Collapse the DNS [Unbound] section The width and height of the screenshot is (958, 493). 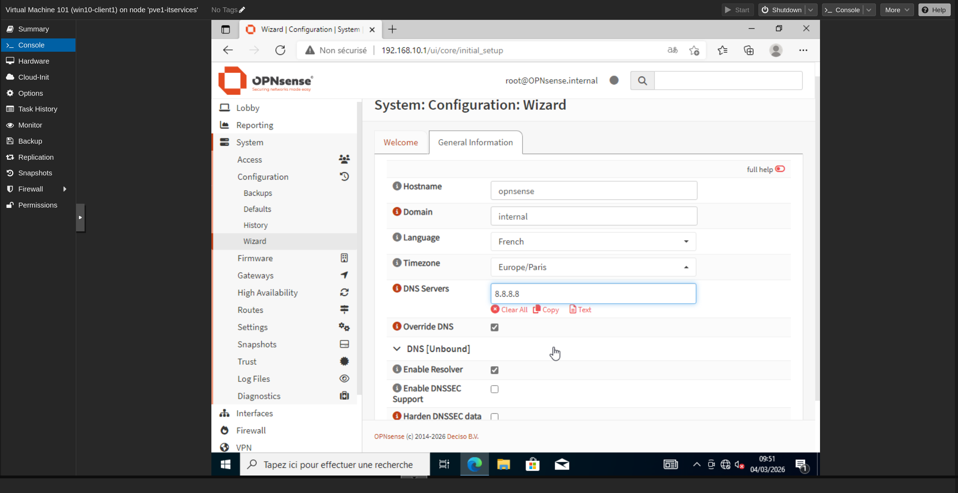coord(397,349)
